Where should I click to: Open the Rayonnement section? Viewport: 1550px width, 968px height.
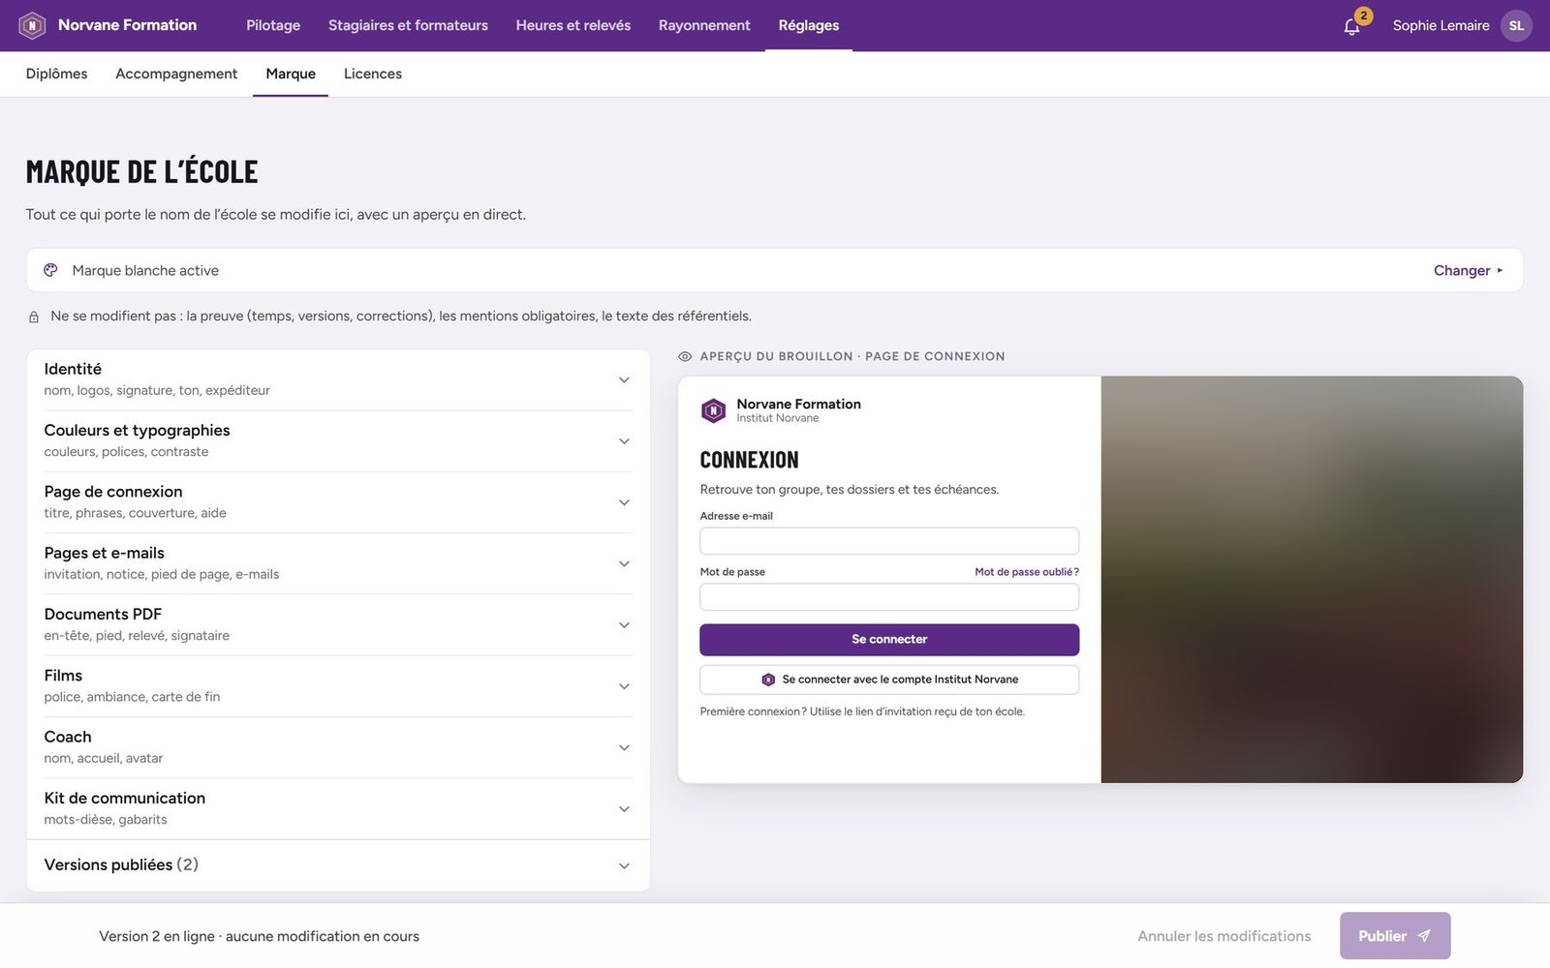point(704,25)
